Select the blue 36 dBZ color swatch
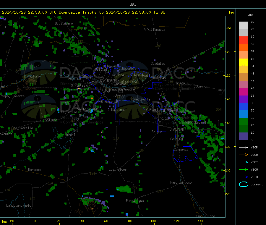 pyautogui.click(x=244, y=106)
